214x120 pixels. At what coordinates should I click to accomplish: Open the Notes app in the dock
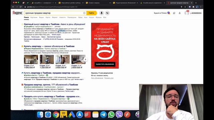(x=95, y=115)
